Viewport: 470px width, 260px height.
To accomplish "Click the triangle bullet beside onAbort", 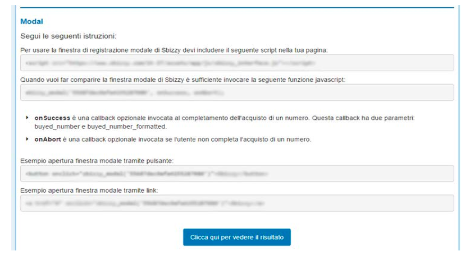I will coord(28,138).
